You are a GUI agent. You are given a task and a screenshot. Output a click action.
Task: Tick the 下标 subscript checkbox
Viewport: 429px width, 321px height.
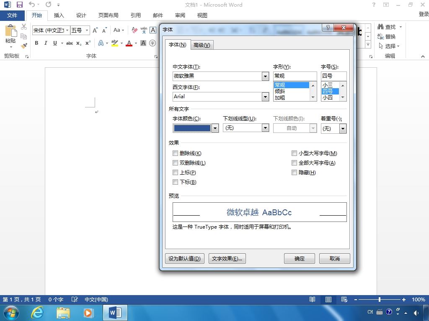[176, 182]
